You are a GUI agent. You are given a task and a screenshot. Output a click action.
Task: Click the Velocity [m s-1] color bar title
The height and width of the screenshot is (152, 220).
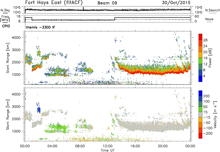(215, 114)
